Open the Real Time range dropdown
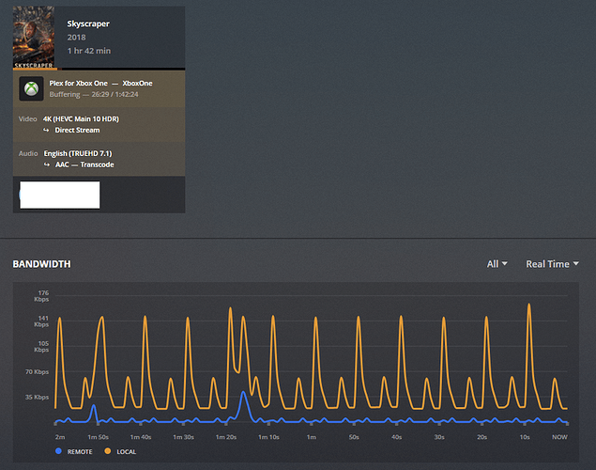Image resolution: width=596 pixels, height=470 pixels. pyautogui.click(x=552, y=264)
